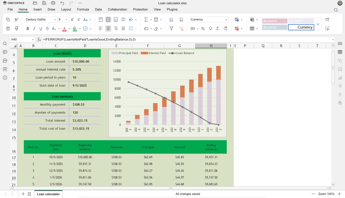Apply the Accent6 cell style
This screenshot has width=345, height=198.
[275, 27]
